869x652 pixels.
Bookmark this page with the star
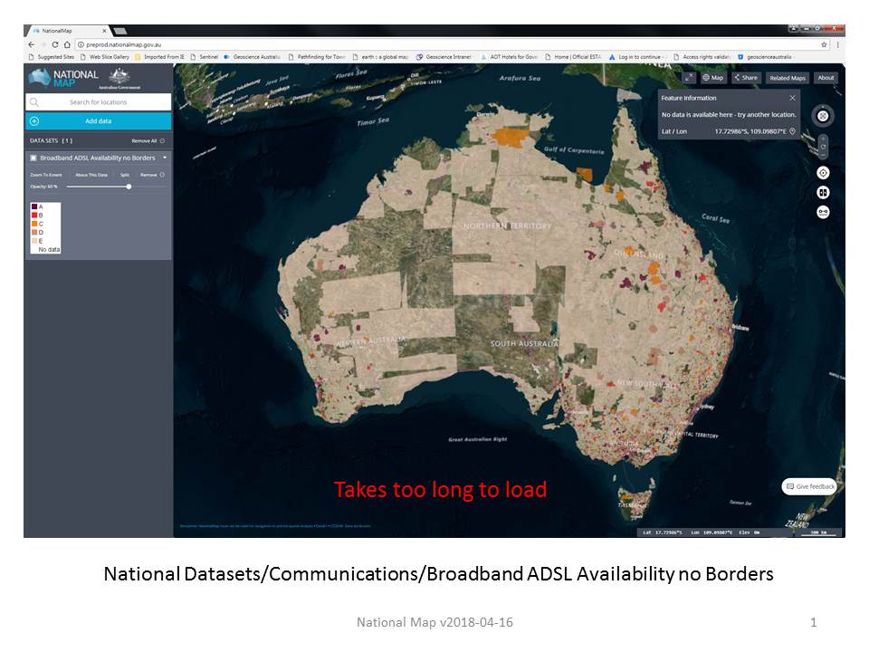[x=824, y=44]
